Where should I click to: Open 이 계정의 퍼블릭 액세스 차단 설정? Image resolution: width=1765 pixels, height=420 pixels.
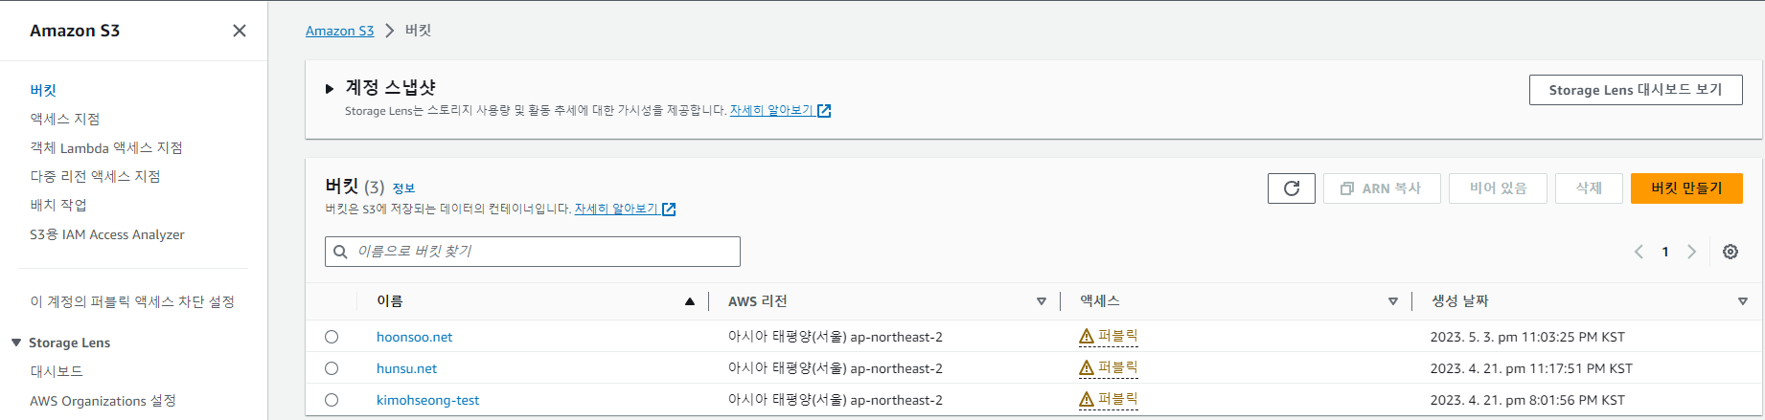click(132, 301)
